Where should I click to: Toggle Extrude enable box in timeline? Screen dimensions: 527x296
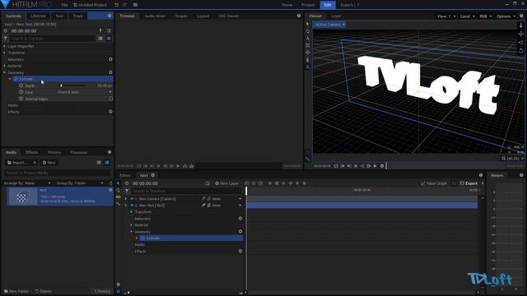(142, 238)
